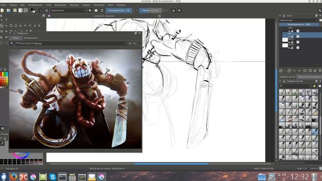Toggle vertical mirror mode
Screen dimensions: 322x181
pos(180,11)
